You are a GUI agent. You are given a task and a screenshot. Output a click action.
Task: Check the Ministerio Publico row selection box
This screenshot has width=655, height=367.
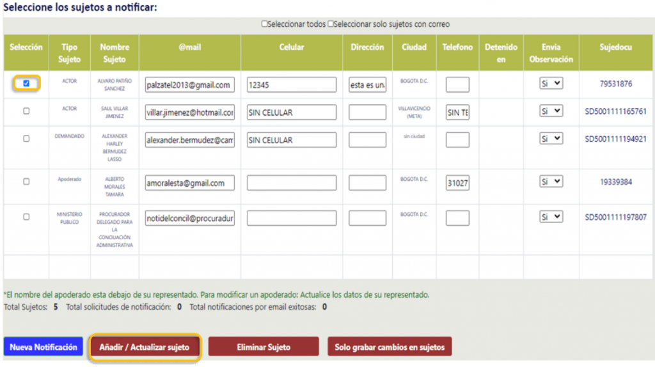point(26,217)
